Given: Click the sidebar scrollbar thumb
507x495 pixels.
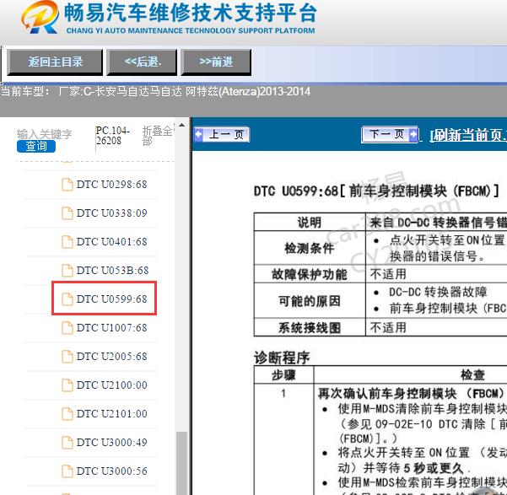Looking at the screenshot, I should click(182, 463).
